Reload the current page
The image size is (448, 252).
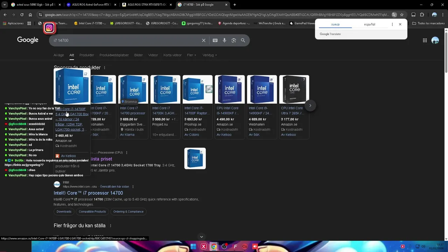click(x=22, y=15)
